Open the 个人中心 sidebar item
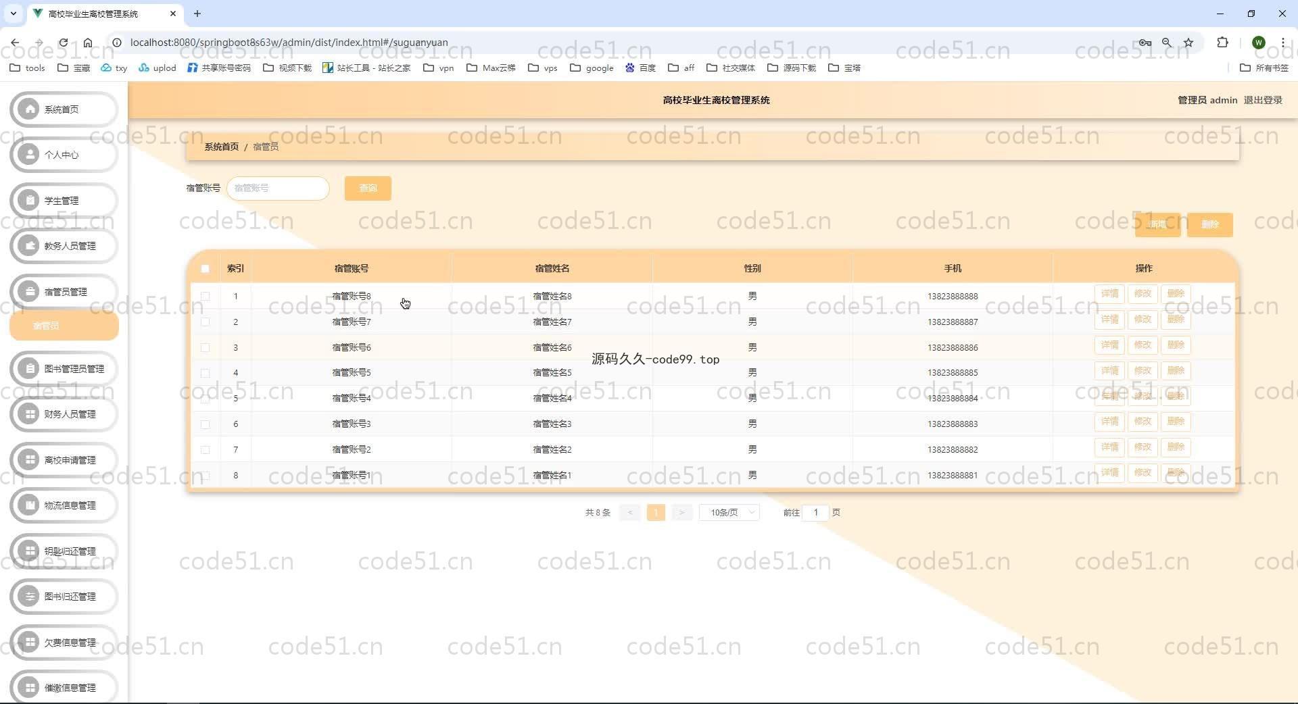1298x704 pixels. [64, 155]
